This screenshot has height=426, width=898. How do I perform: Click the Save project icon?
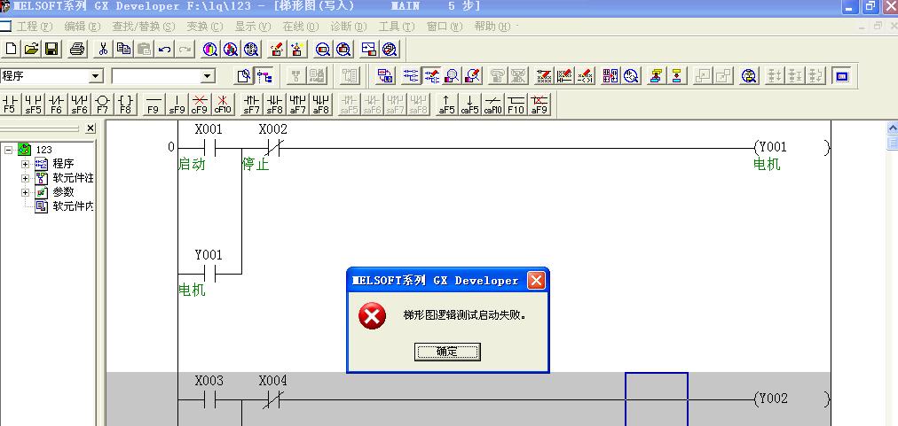(51, 49)
